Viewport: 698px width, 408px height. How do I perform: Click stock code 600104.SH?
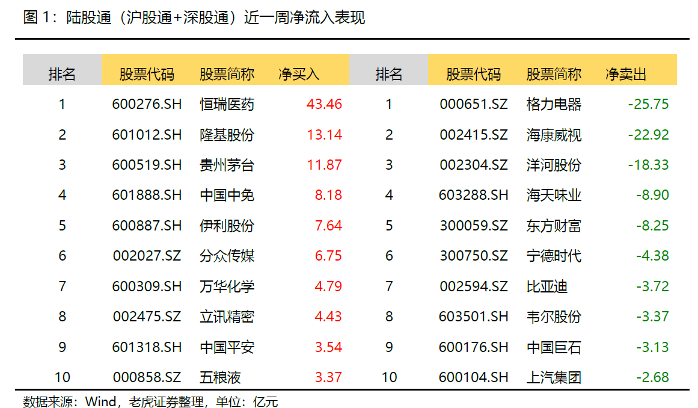coord(474,377)
